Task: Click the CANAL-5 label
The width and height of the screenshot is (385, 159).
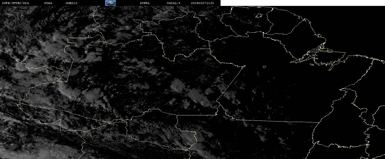Action: point(174,3)
